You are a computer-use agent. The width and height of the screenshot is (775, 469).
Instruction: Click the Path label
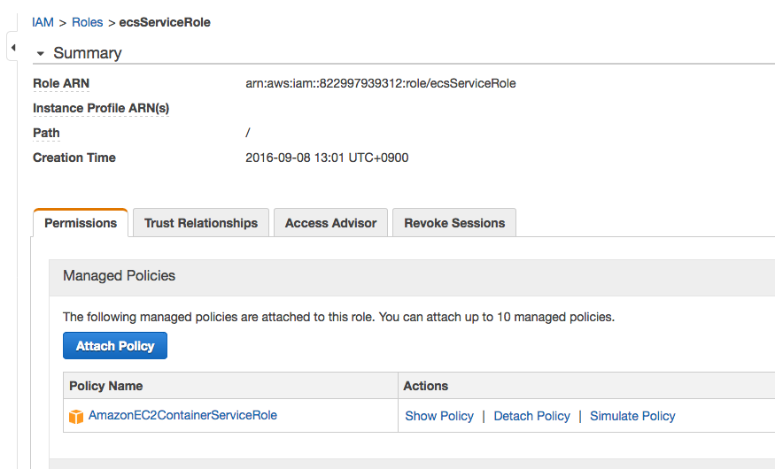(x=46, y=133)
